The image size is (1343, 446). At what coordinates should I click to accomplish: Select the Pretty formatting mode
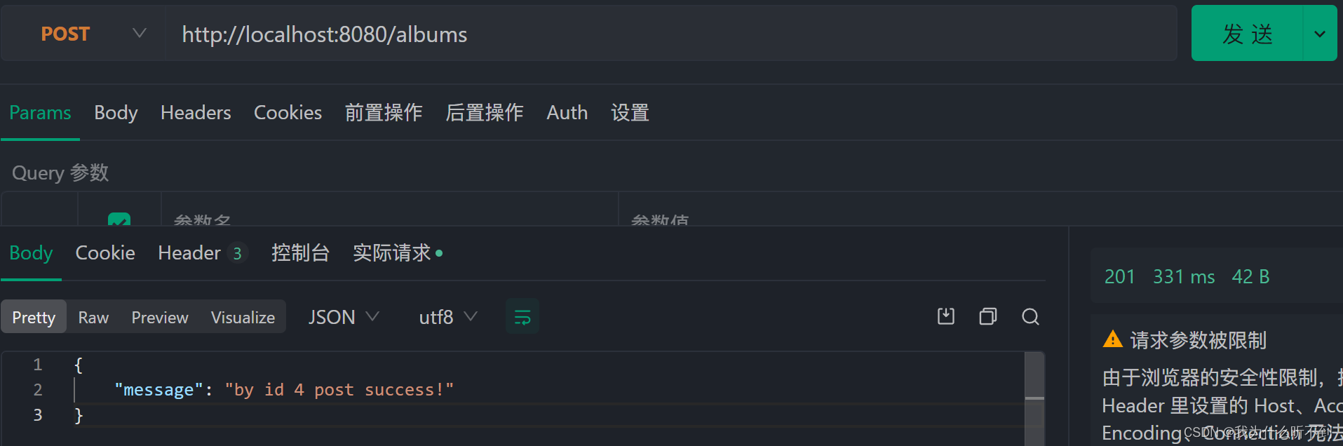tap(34, 316)
